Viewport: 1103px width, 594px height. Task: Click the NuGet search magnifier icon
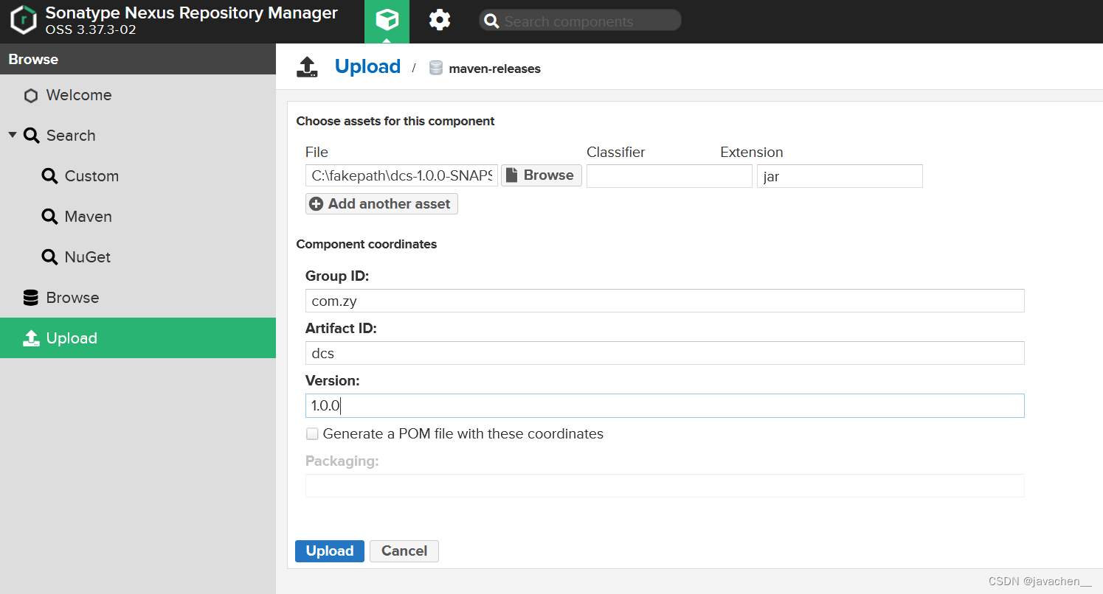click(49, 257)
